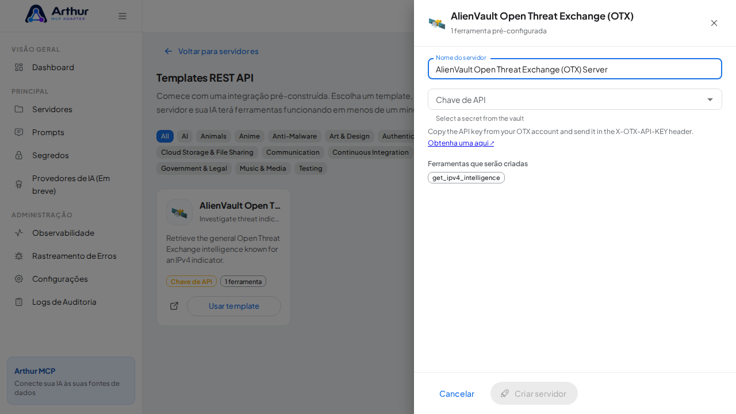736x414 pixels.
Task: Click the satellite icon in the drawer header
Action: point(437,23)
